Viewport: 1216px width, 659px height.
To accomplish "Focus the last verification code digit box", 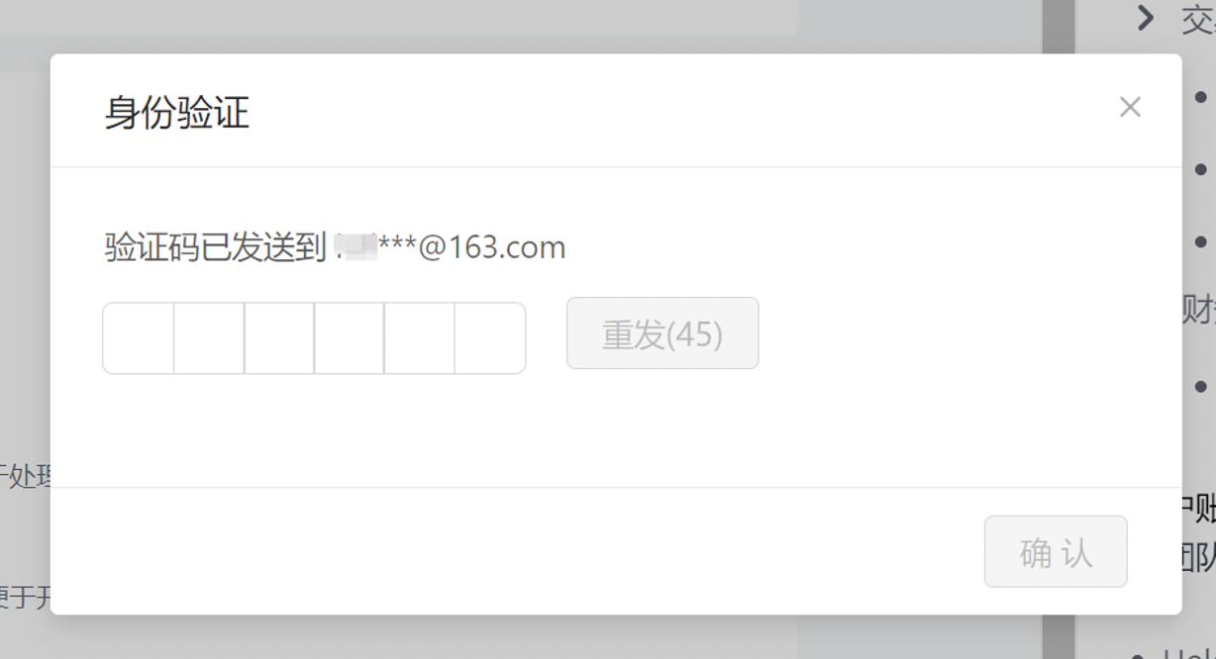I will [x=490, y=338].
